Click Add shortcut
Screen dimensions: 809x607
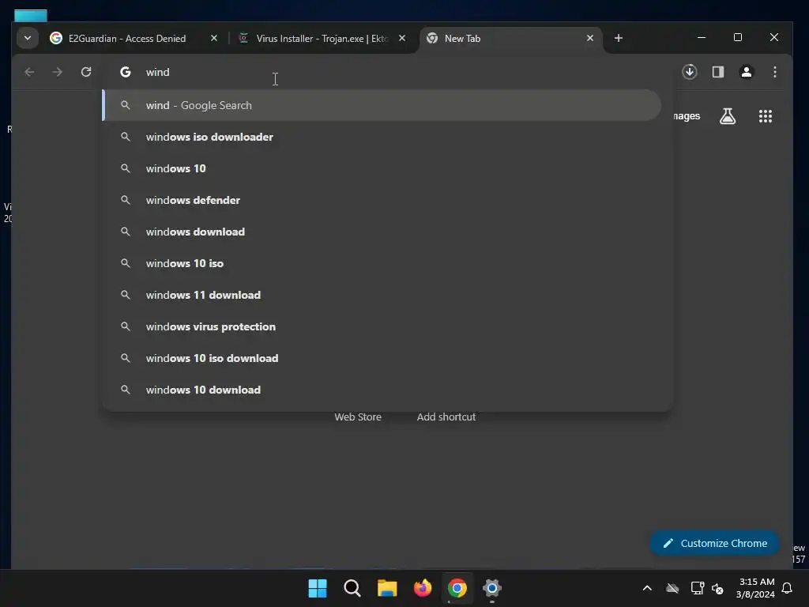coord(446,417)
